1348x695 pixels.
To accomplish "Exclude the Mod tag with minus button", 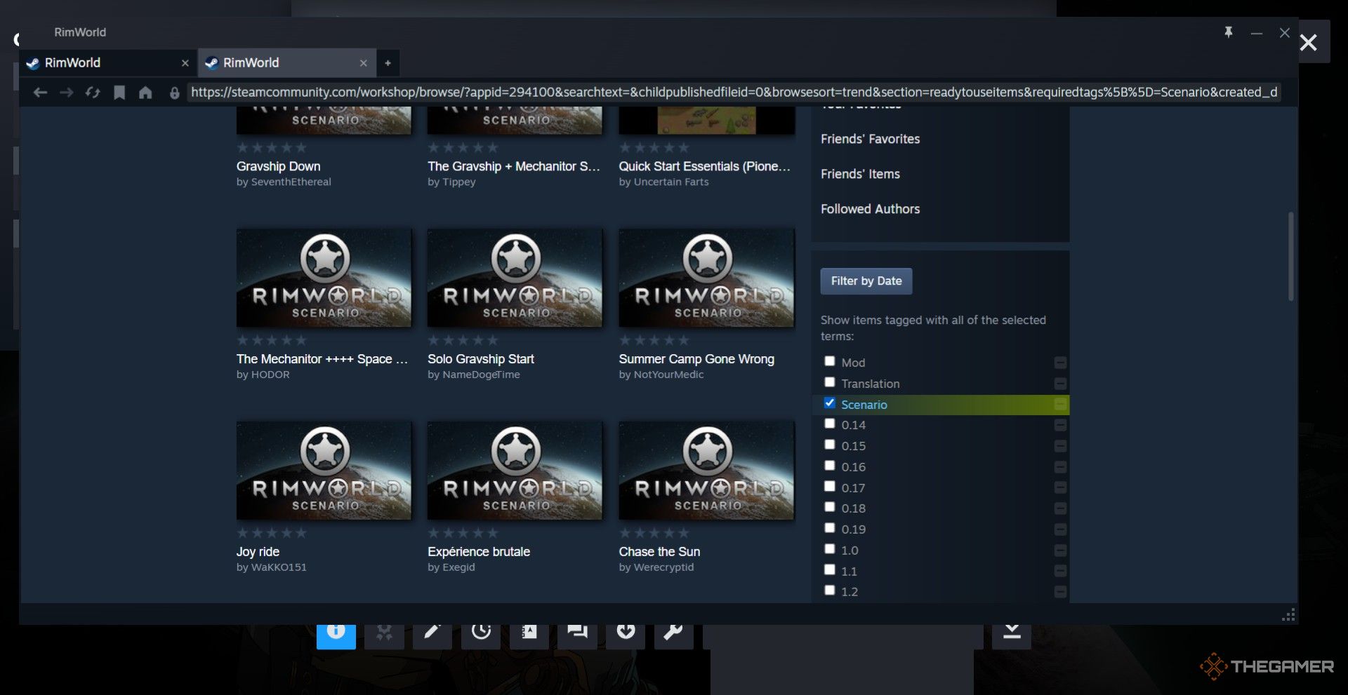I will [1060, 363].
